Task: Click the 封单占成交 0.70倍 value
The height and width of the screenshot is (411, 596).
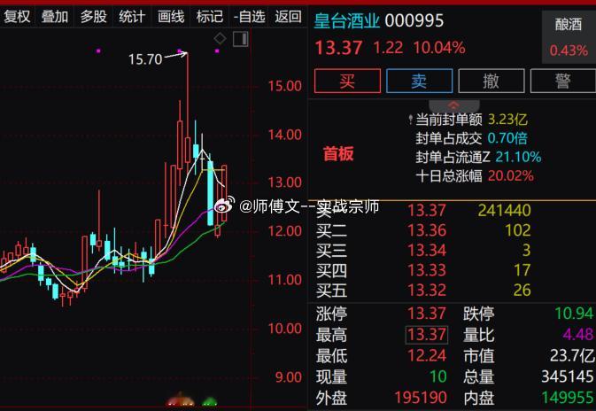Action: click(x=507, y=138)
